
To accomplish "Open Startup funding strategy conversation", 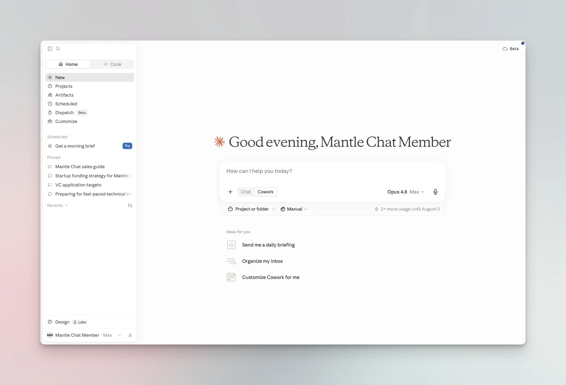I will tap(90, 176).
